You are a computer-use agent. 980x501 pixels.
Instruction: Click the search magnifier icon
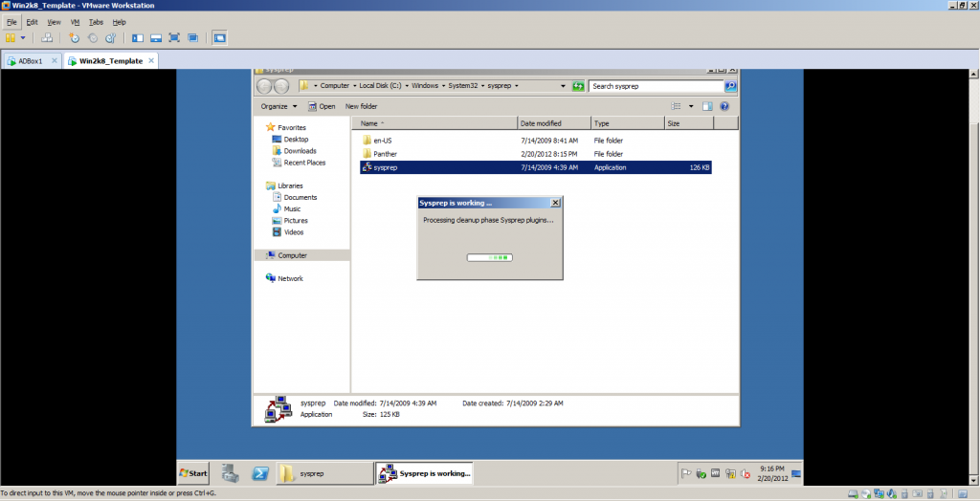click(x=730, y=86)
